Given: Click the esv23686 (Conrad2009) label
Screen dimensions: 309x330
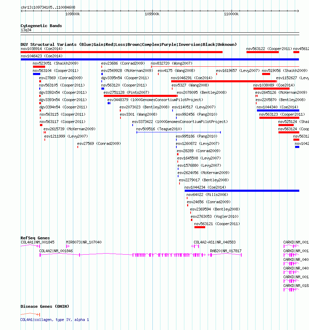Looking at the screenshot, I should click(123, 63).
